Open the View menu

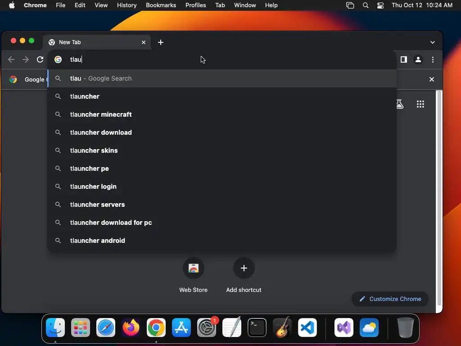(x=101, y=5)
